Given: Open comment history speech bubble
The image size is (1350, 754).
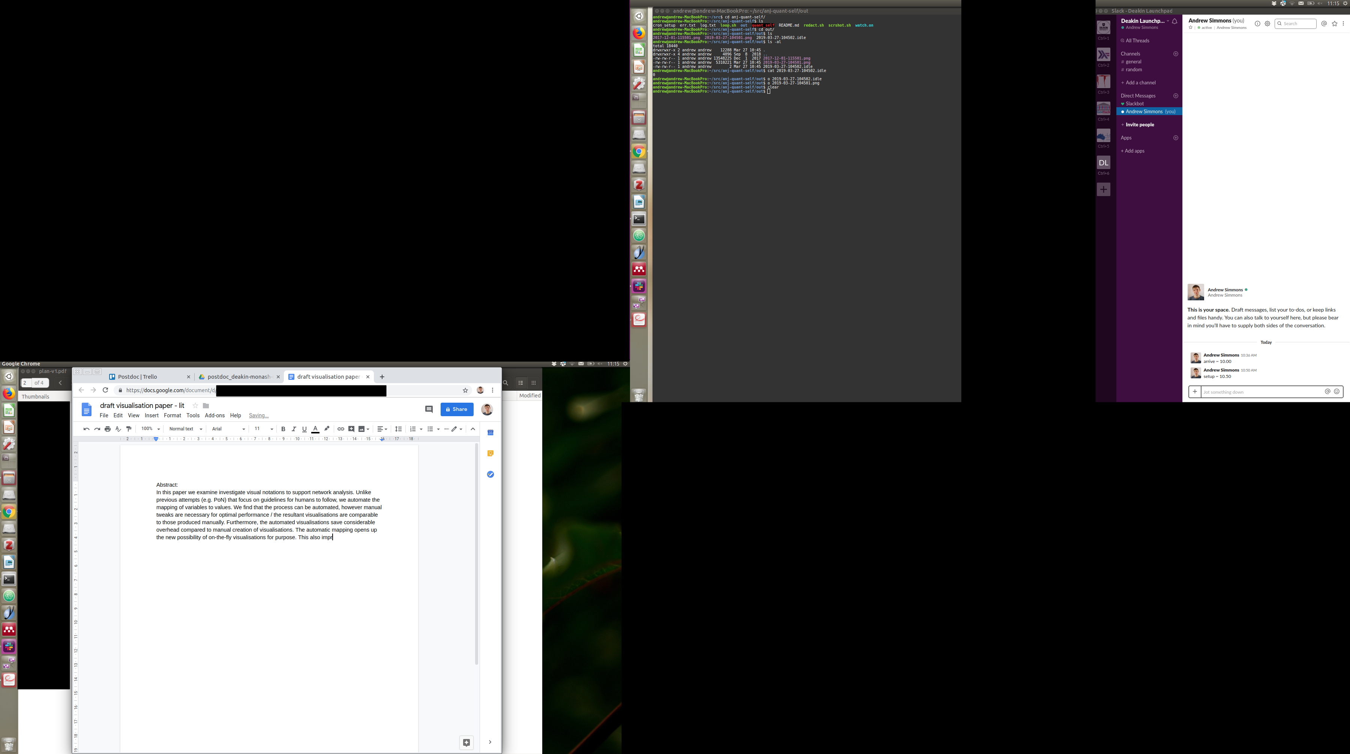Looking at the screenshot, I should click(429, 409).
